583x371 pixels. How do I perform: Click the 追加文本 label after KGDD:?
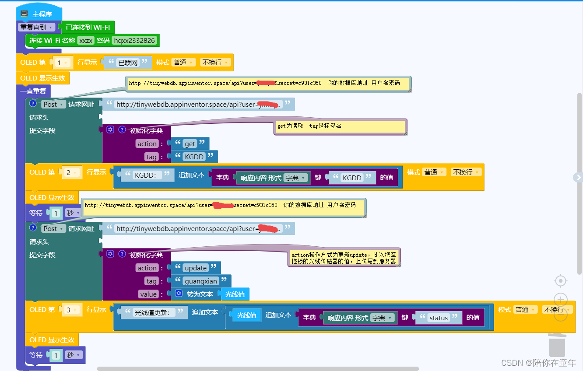point(192,175)
